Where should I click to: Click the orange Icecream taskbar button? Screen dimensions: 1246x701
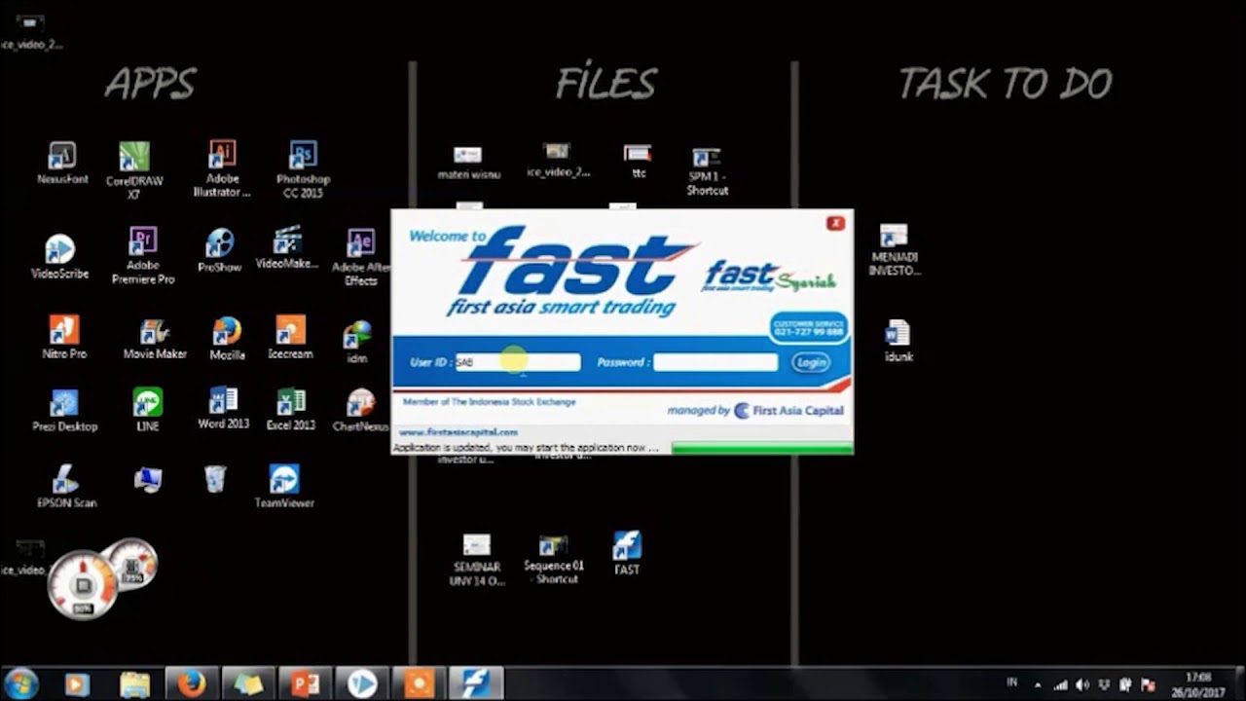pyautogui.click(x=419, y=684)
